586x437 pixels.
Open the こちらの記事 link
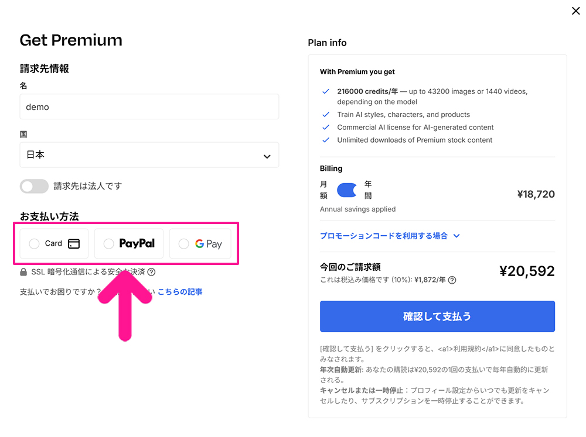tap(180, 291)
